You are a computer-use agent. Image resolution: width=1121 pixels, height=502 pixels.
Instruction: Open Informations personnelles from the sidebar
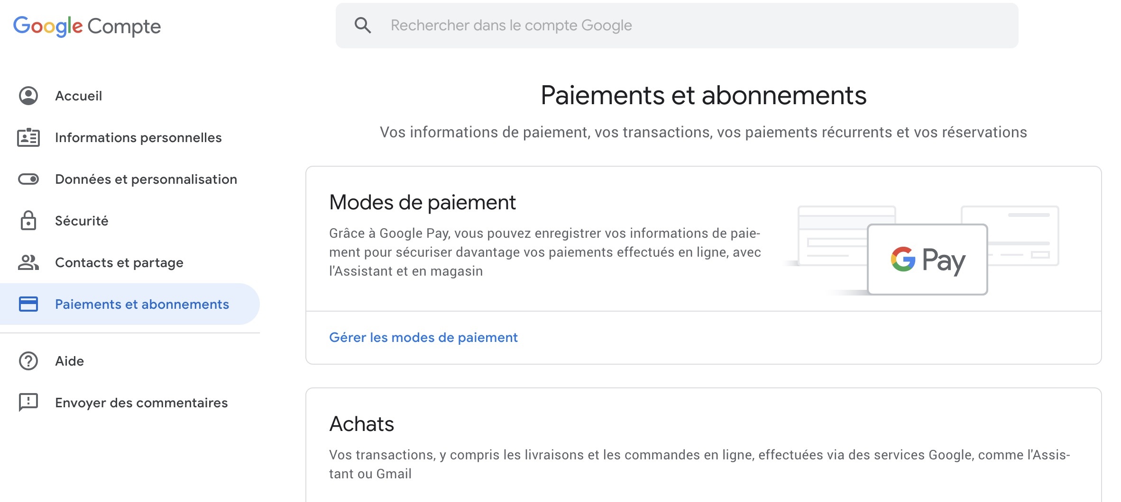click(x=138, y=137)
